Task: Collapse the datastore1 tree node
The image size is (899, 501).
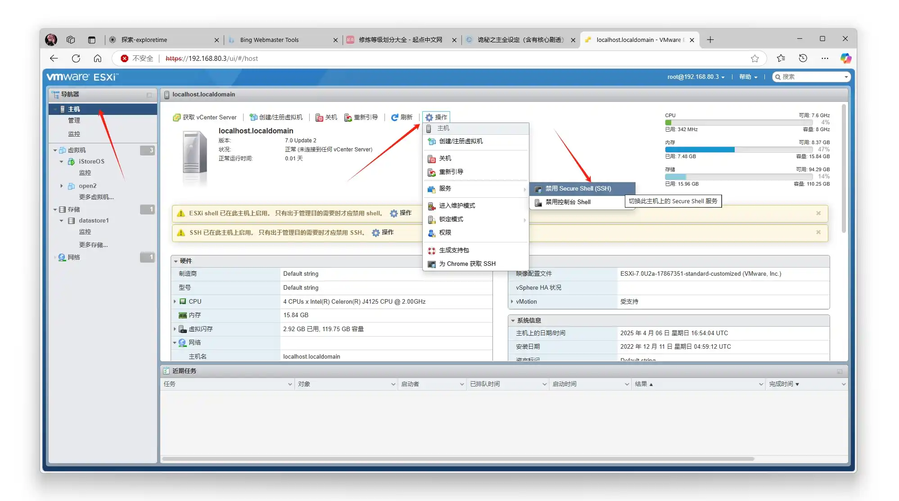Action: (62, 221)
